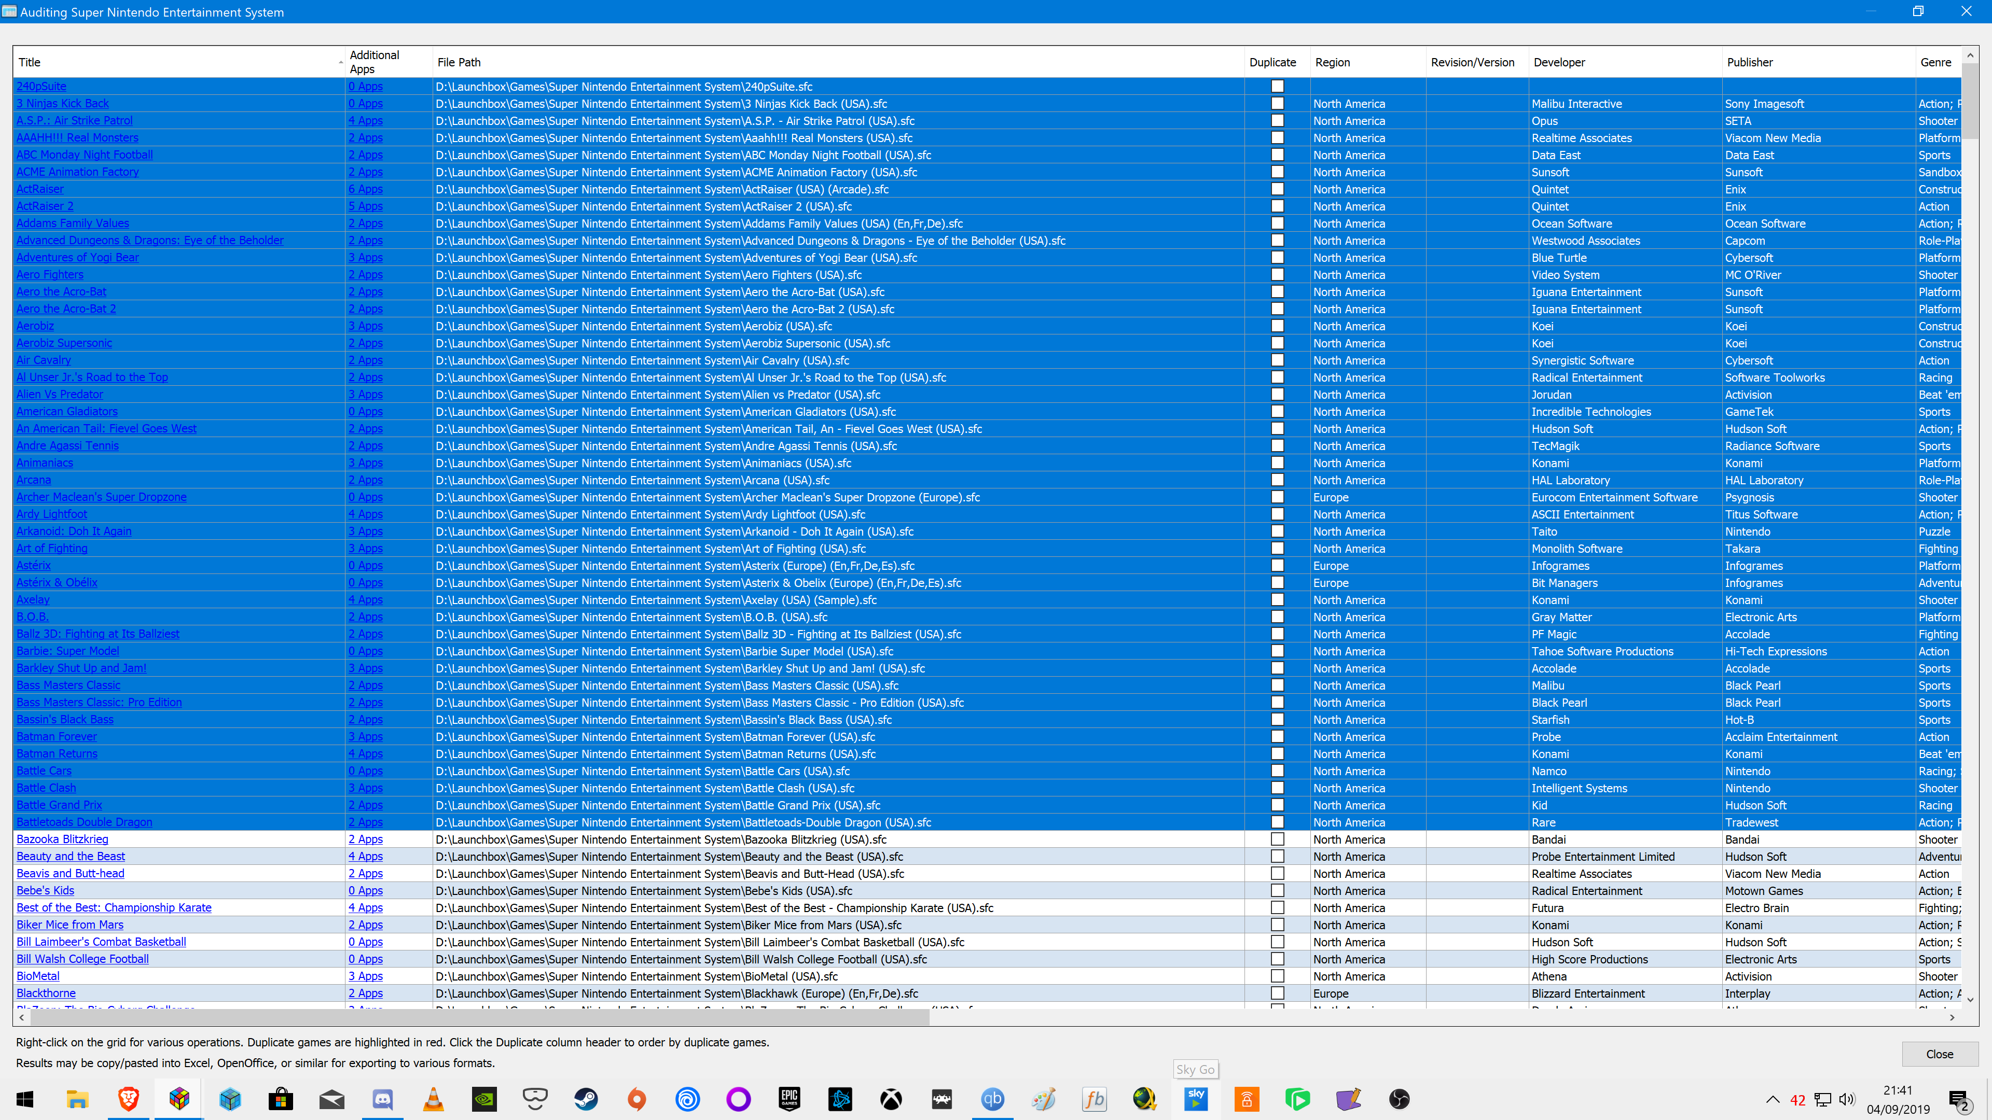Click the Windows Start button

pyautogui.click(x=25, y=1098)
